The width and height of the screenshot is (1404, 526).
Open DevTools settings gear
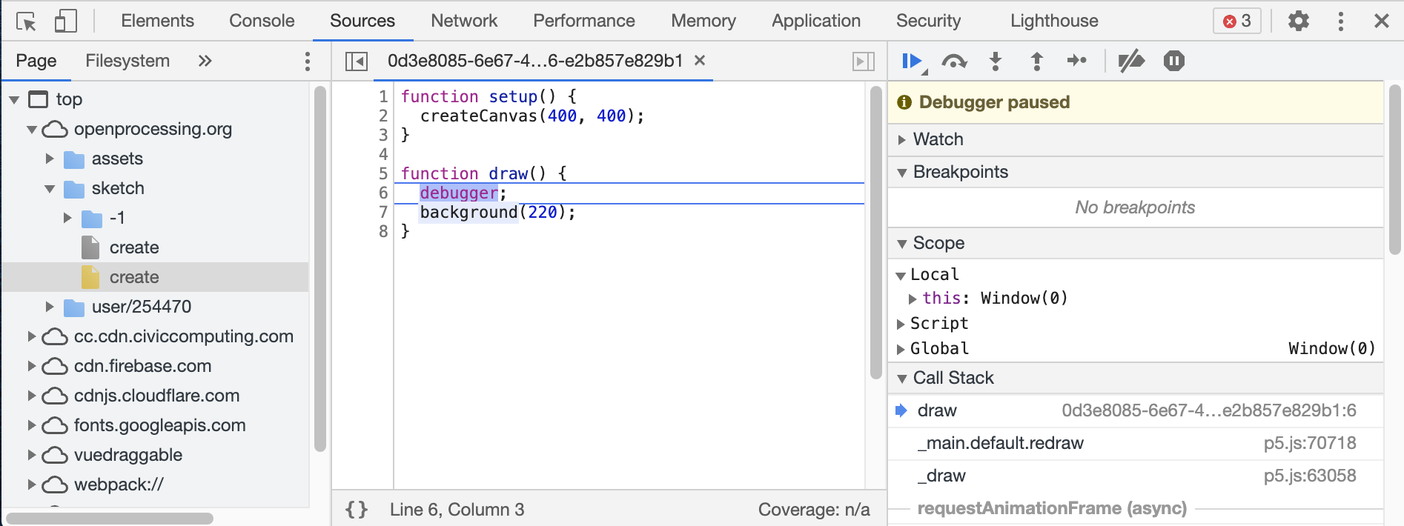(1299, 21)
